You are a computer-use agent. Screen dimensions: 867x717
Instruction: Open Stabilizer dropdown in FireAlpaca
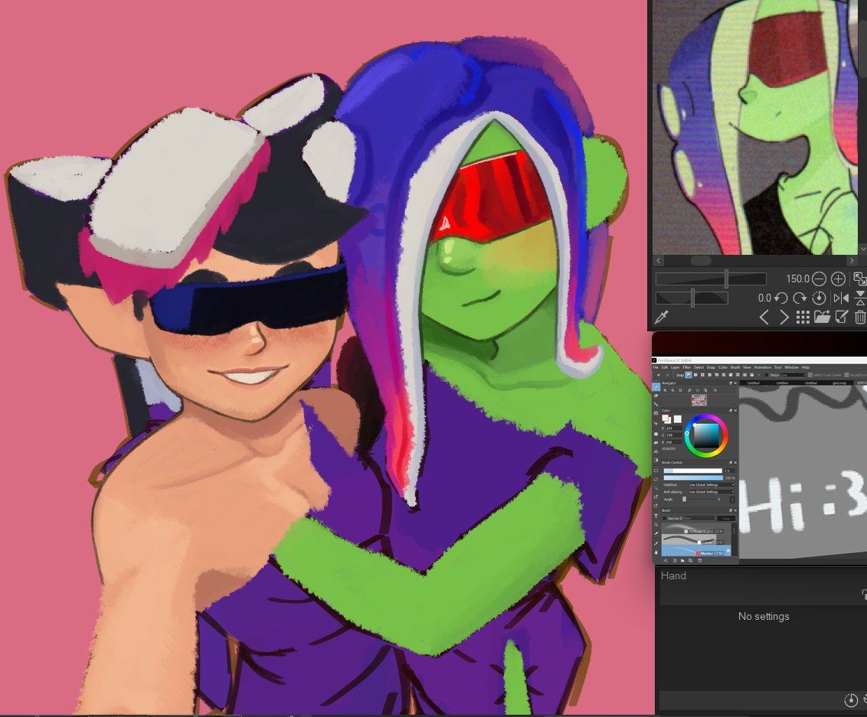[712, 485]
